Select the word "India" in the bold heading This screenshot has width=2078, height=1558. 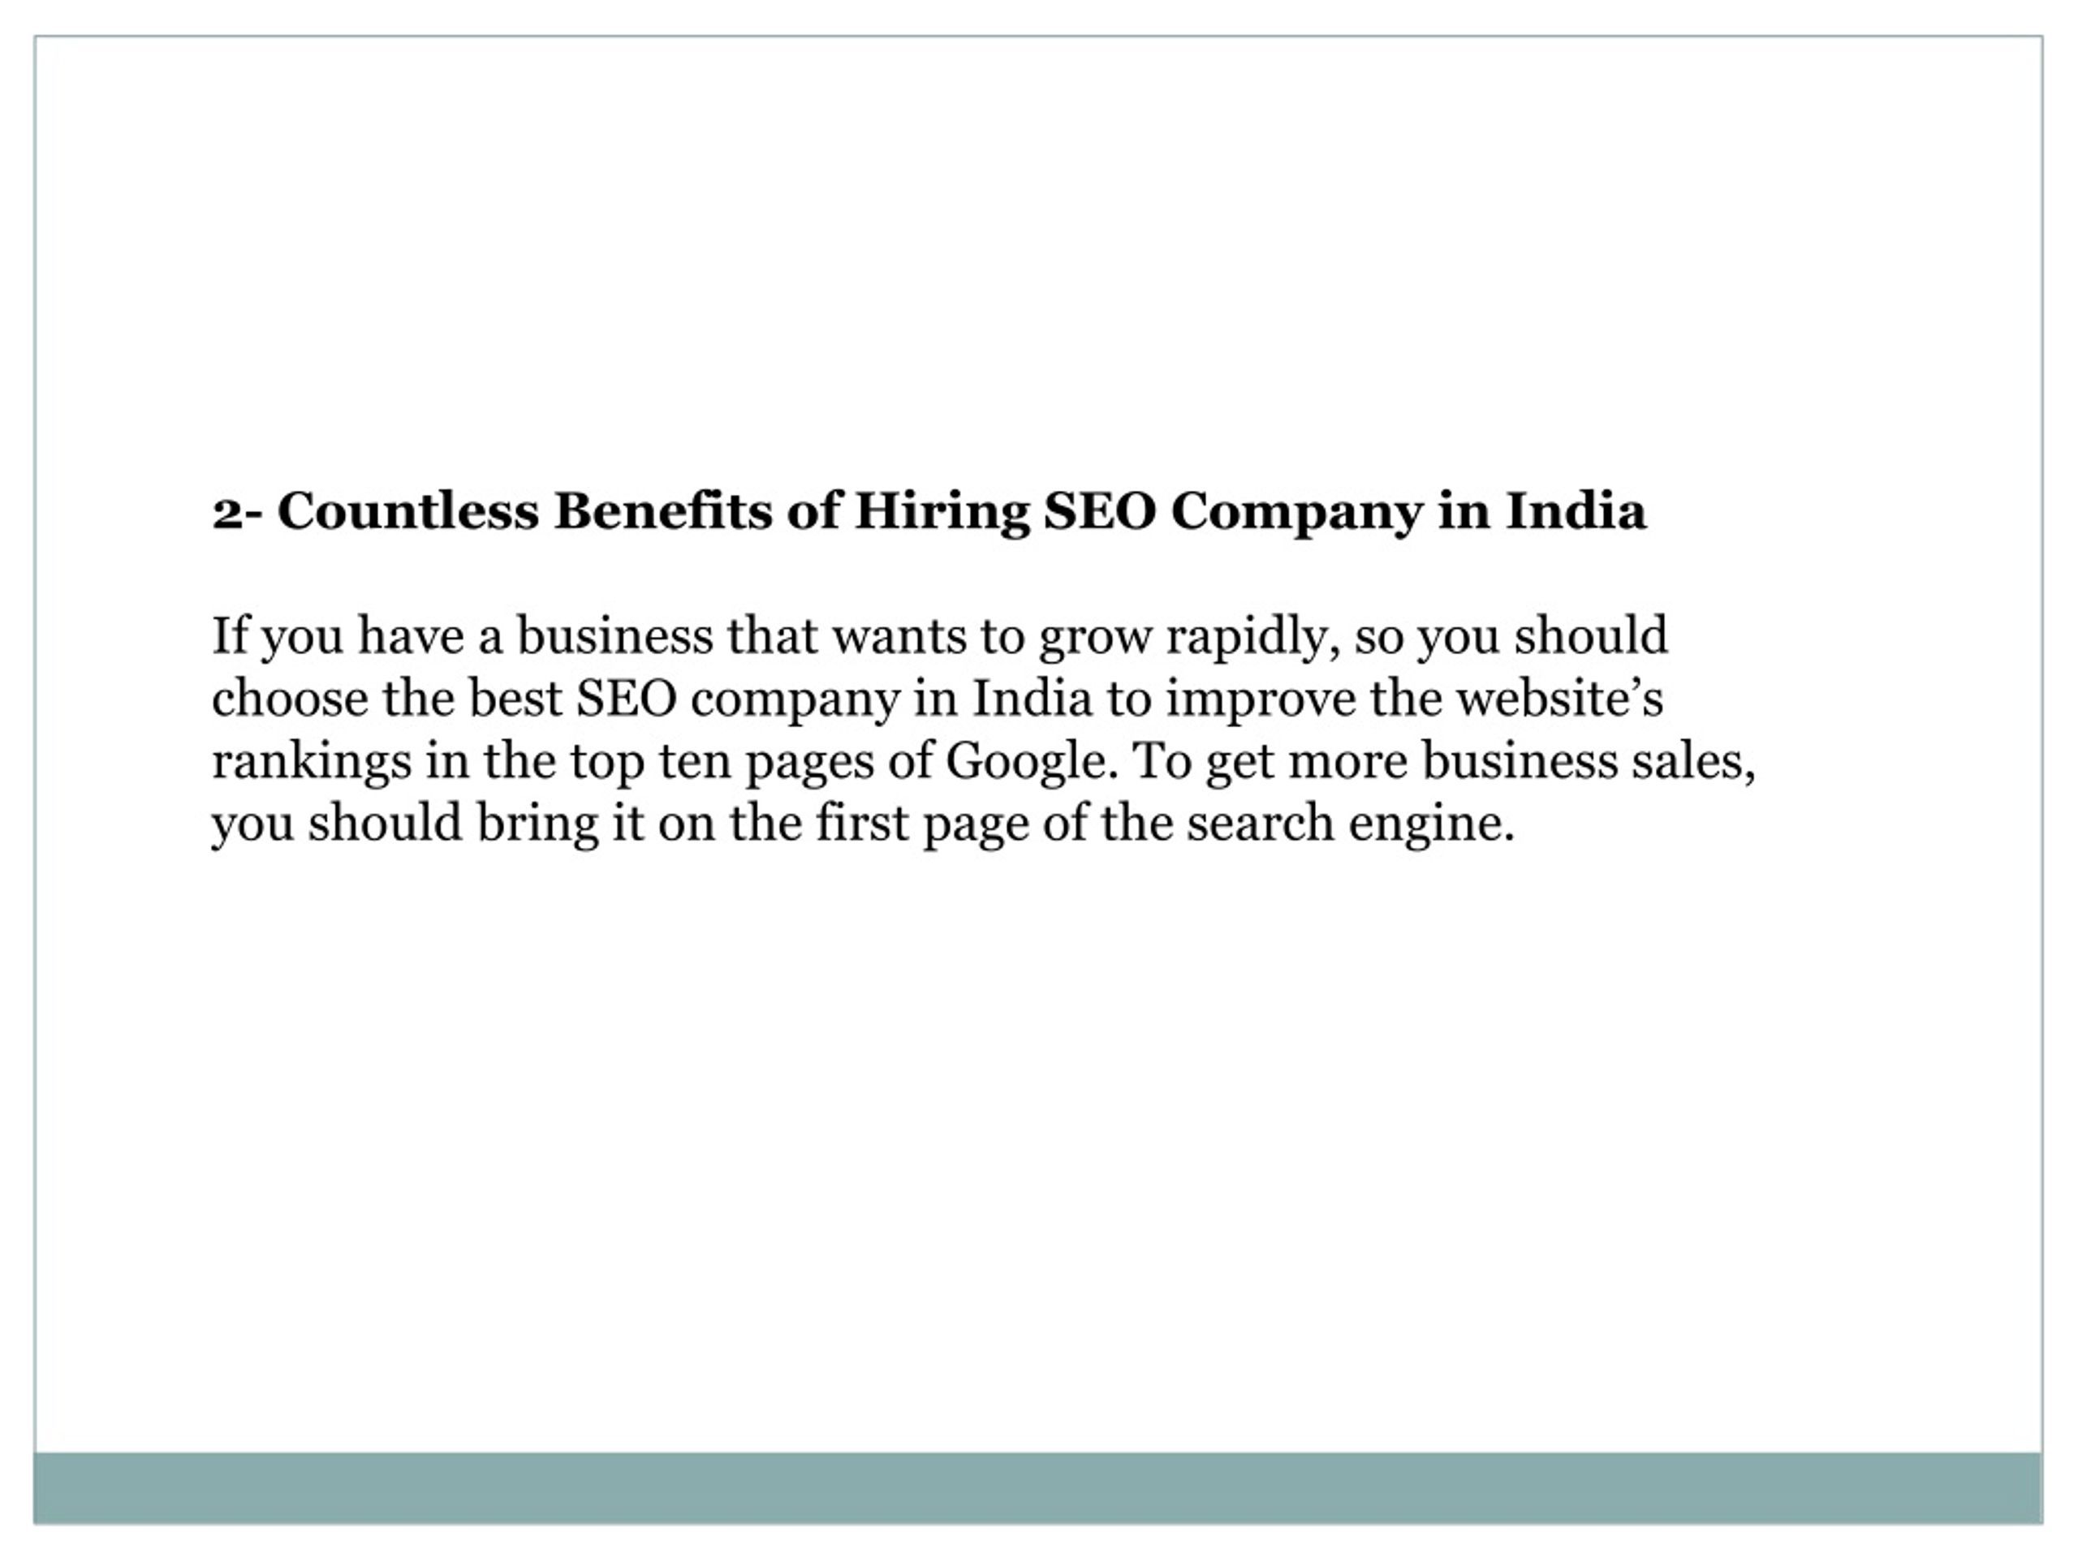(1576, 511)
